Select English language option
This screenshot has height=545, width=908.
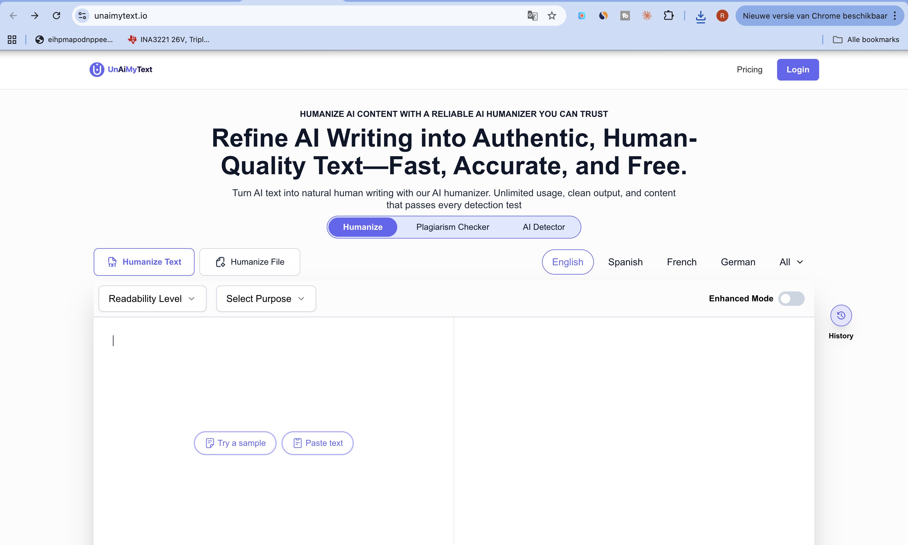568,262
